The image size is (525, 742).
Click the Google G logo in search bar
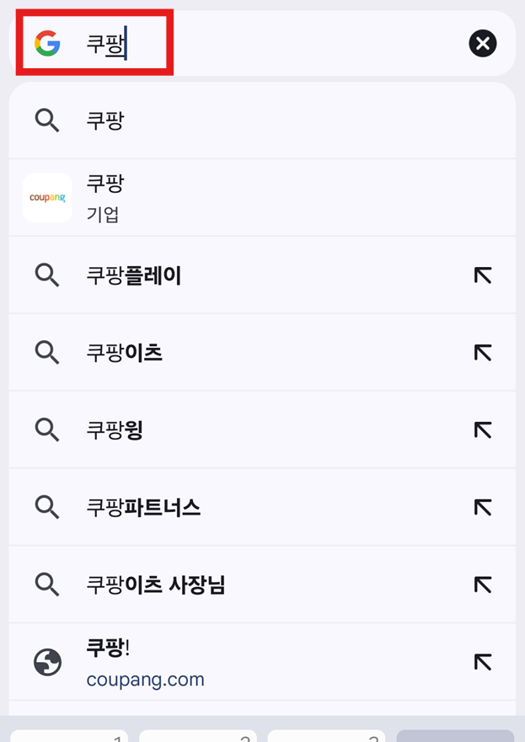(x=47, y=43)
